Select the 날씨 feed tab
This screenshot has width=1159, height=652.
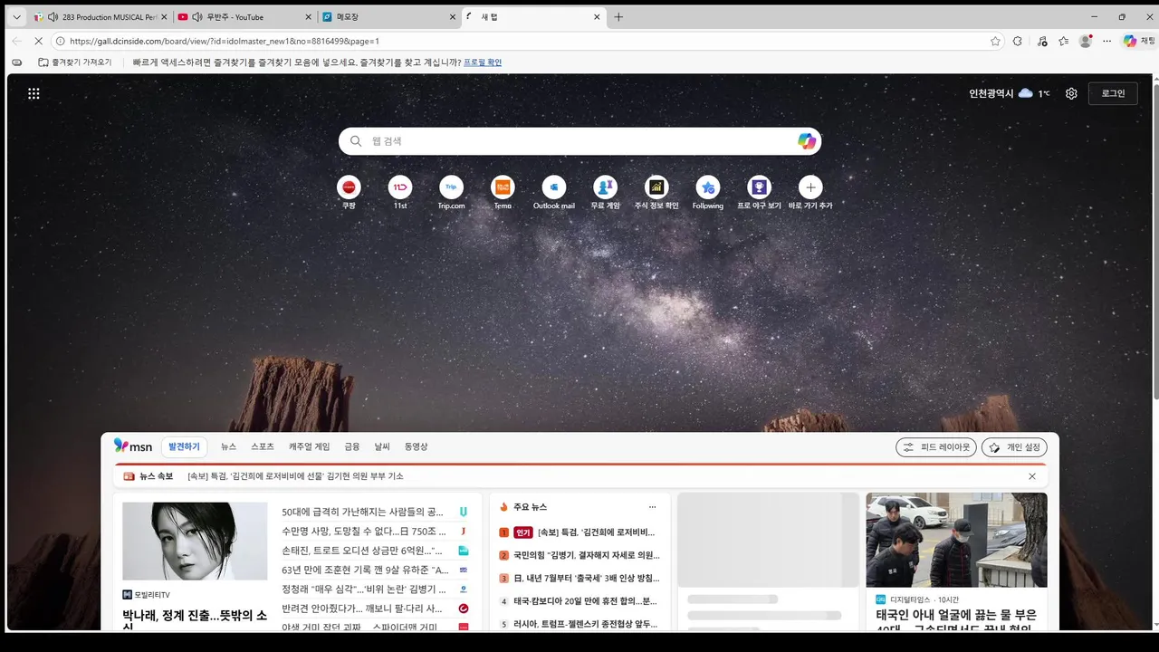[x=382, y=446]
